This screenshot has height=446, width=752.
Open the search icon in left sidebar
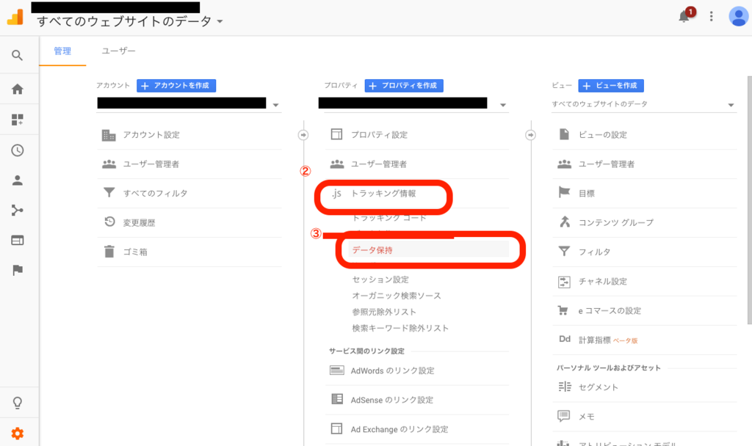point(18,55)
